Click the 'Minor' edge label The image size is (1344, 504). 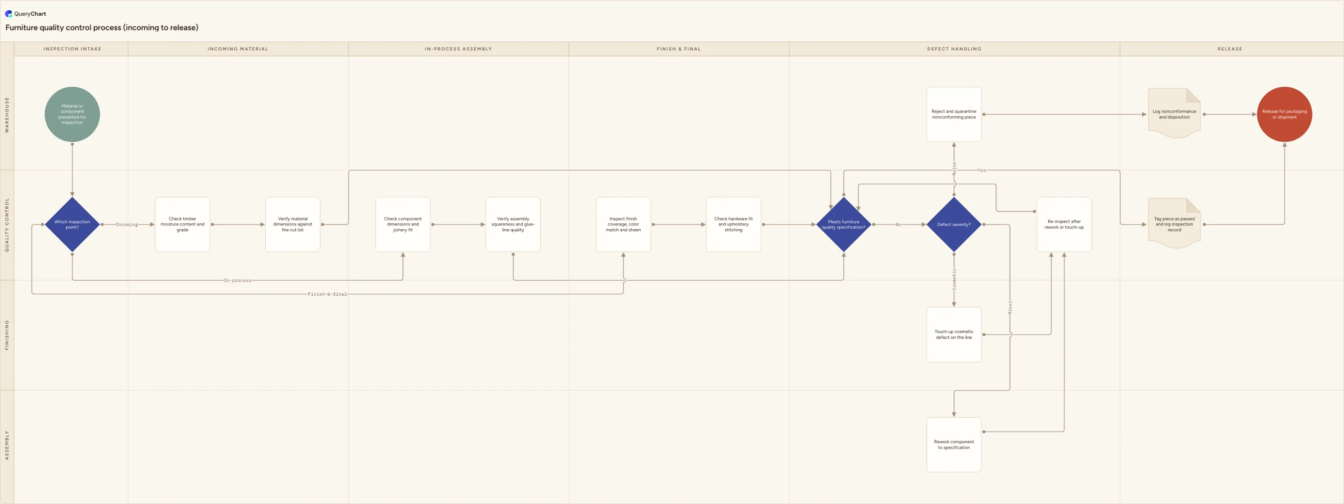tap(1010, 307)
